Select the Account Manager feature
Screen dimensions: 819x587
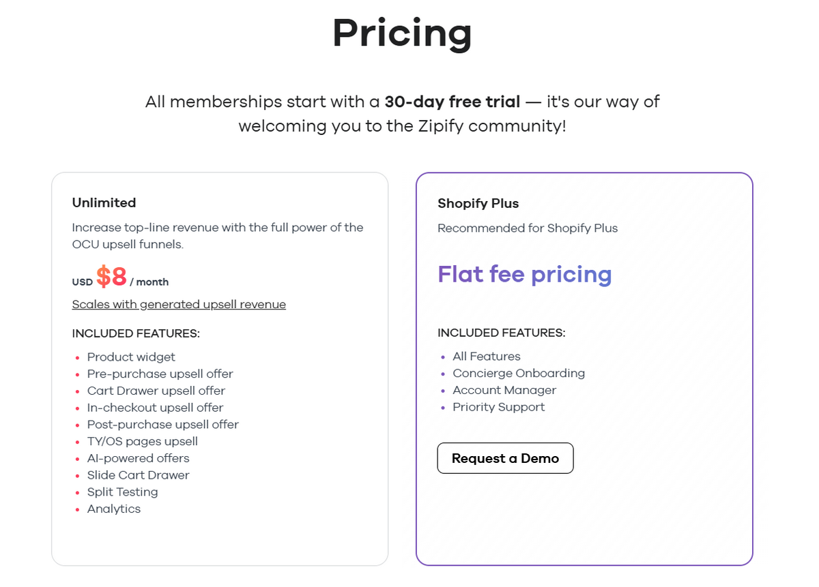click(x=504, y=390)
